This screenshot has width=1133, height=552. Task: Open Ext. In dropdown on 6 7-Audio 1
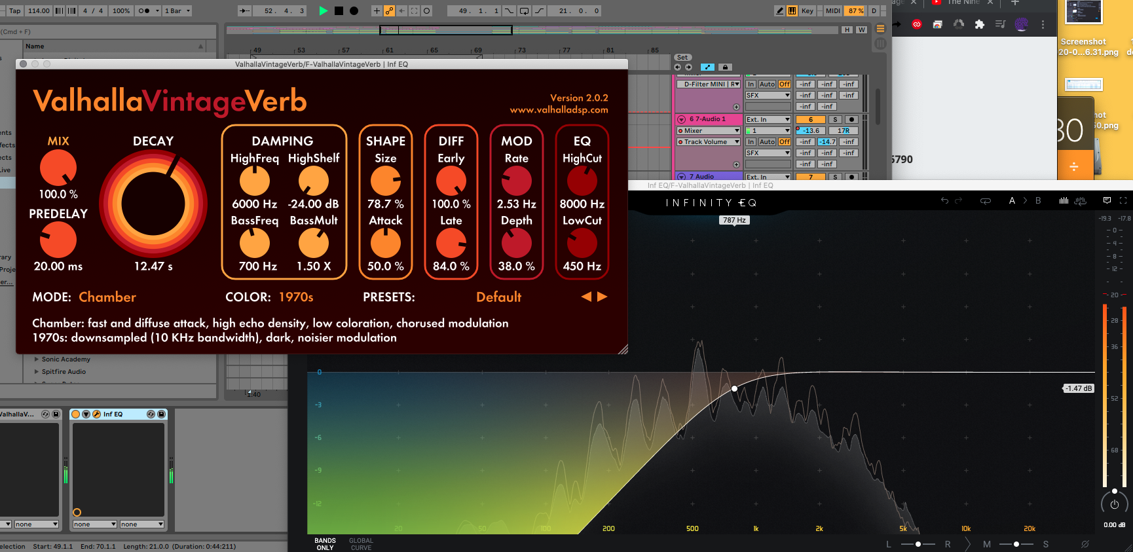[768, 120]
